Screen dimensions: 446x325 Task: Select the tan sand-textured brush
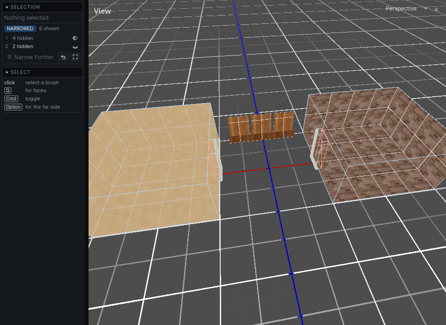(x=154, y=171)
